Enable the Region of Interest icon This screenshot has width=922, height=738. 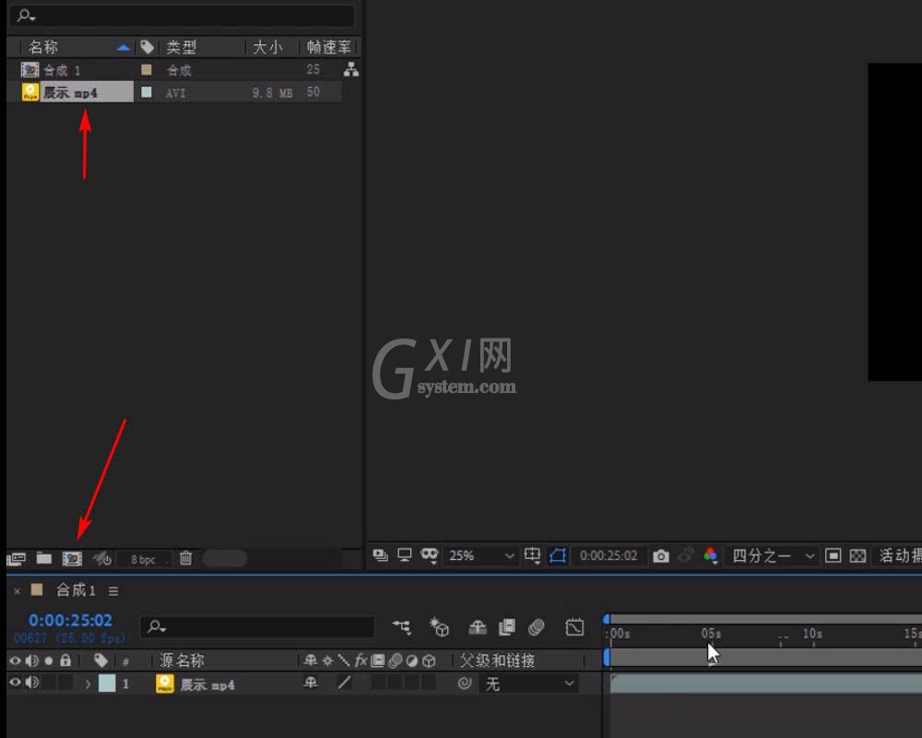(x=833, y=555)
